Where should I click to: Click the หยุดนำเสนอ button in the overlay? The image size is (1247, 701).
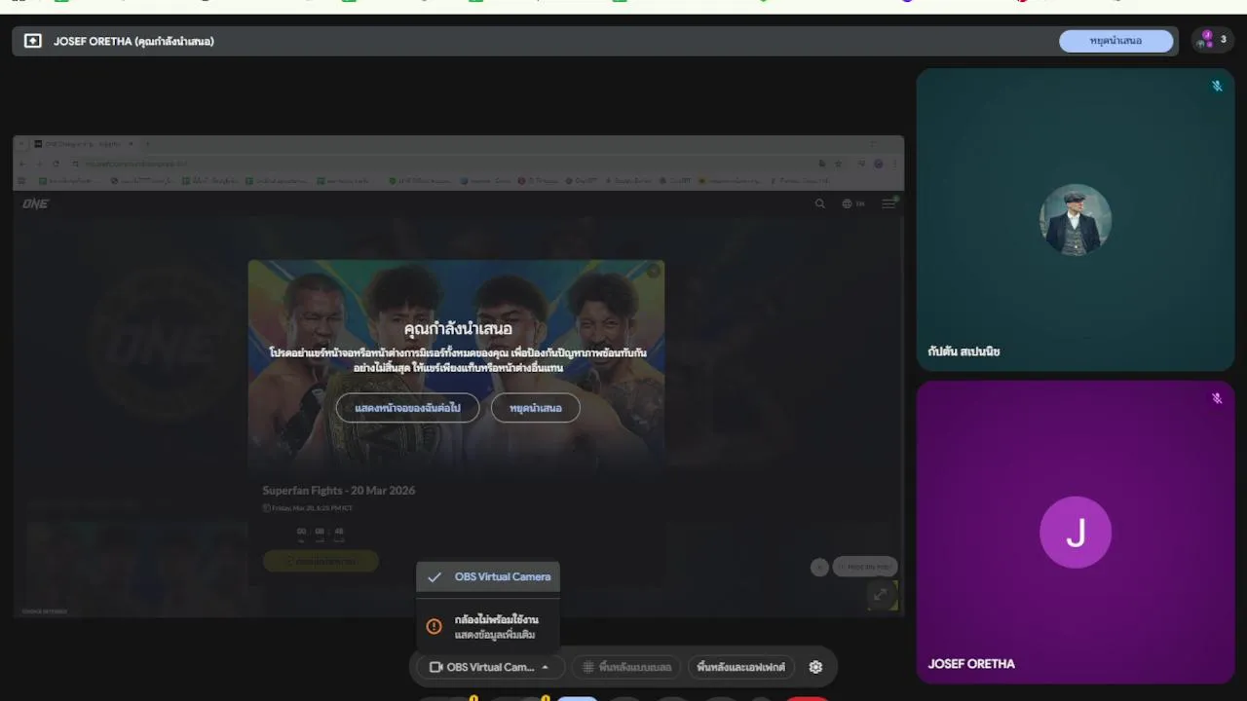(535, 408)
